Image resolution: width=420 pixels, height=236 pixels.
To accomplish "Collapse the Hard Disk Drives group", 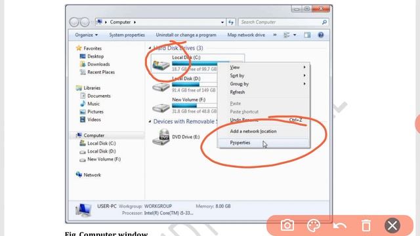I will tap(150, 48).
